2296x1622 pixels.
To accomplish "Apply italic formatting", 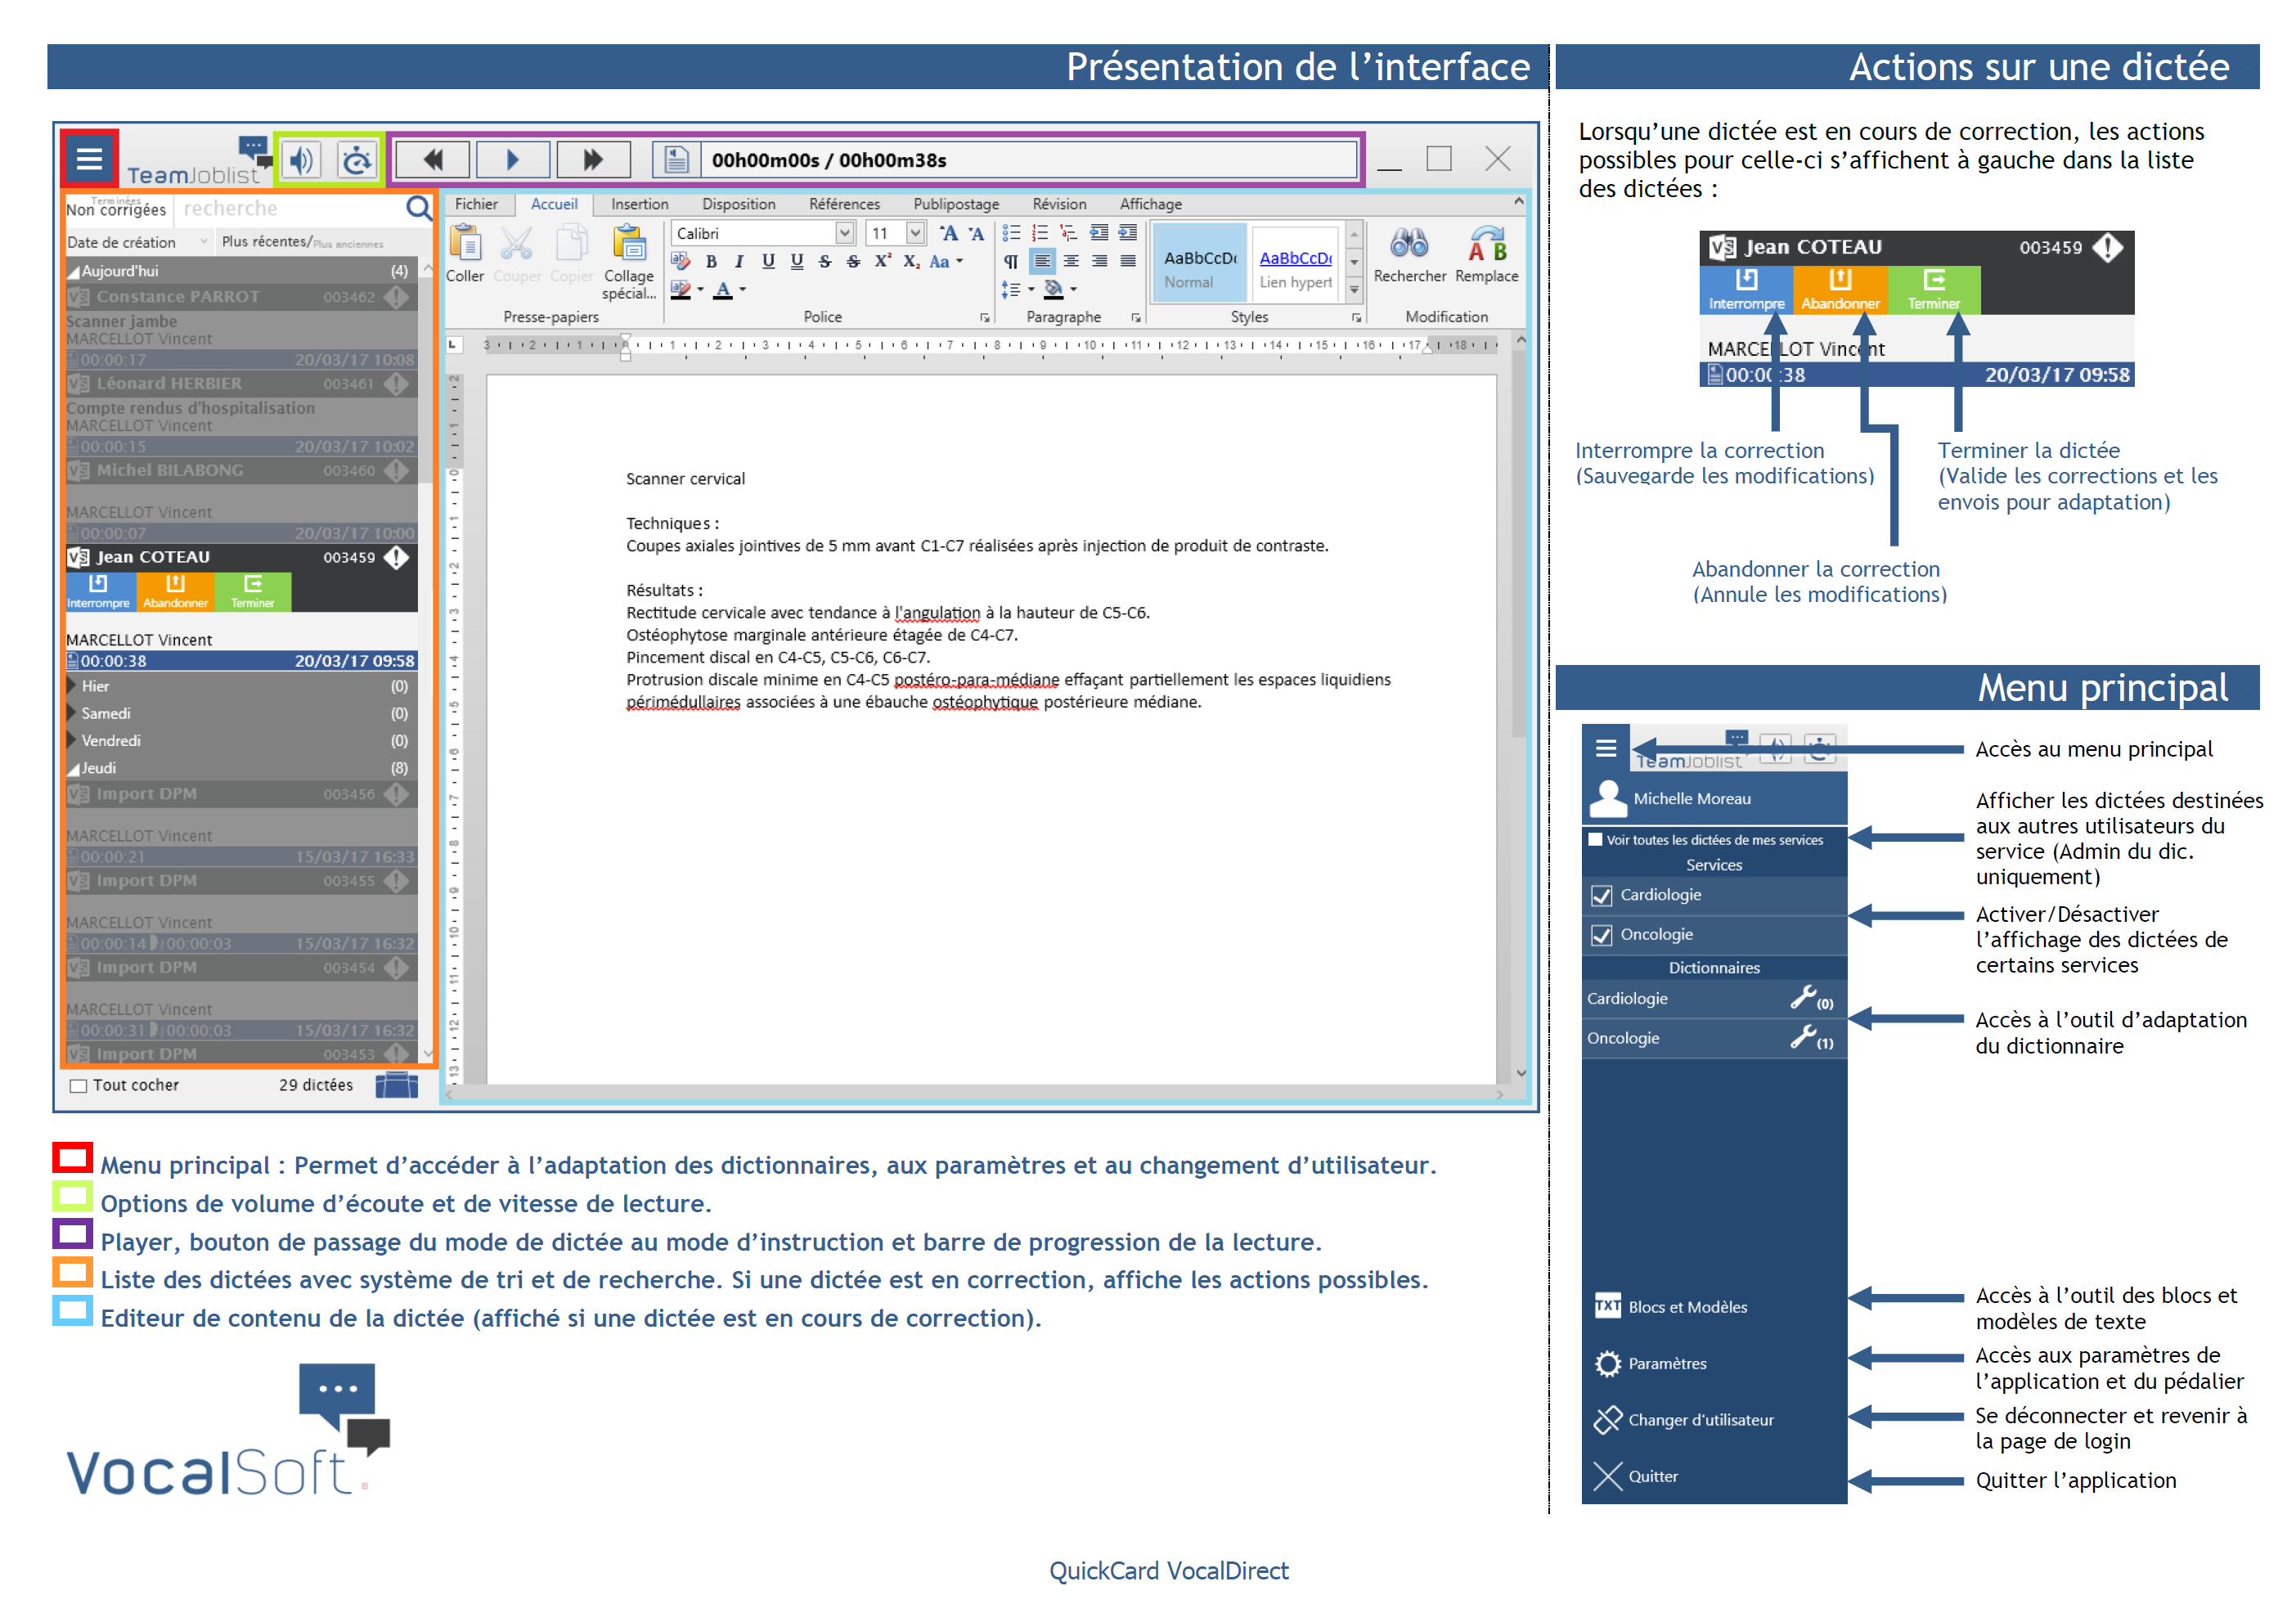I will coord(739,262).
